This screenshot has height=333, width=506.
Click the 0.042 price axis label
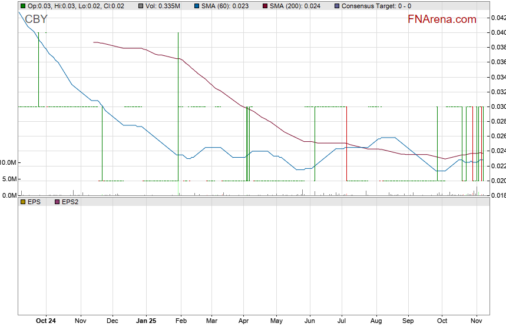(498, 18)
